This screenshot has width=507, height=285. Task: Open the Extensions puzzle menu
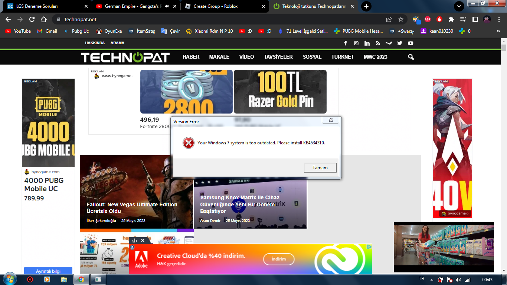pos(451,19)
